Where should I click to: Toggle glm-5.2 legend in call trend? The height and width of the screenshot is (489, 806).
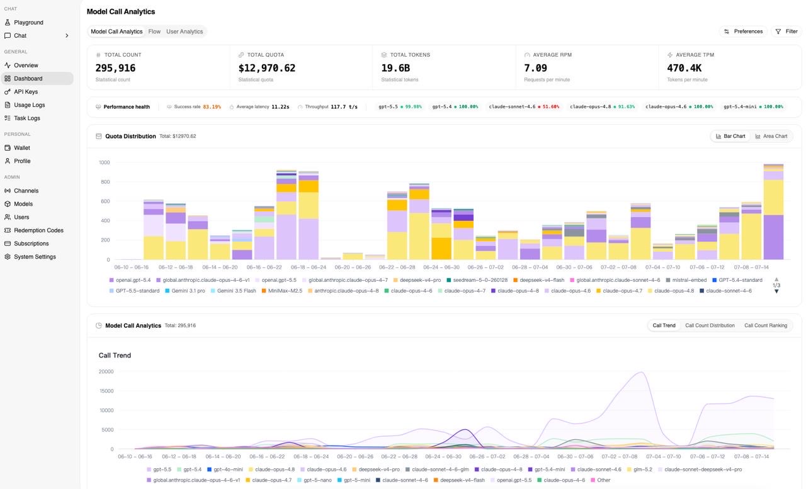point(639,469)
